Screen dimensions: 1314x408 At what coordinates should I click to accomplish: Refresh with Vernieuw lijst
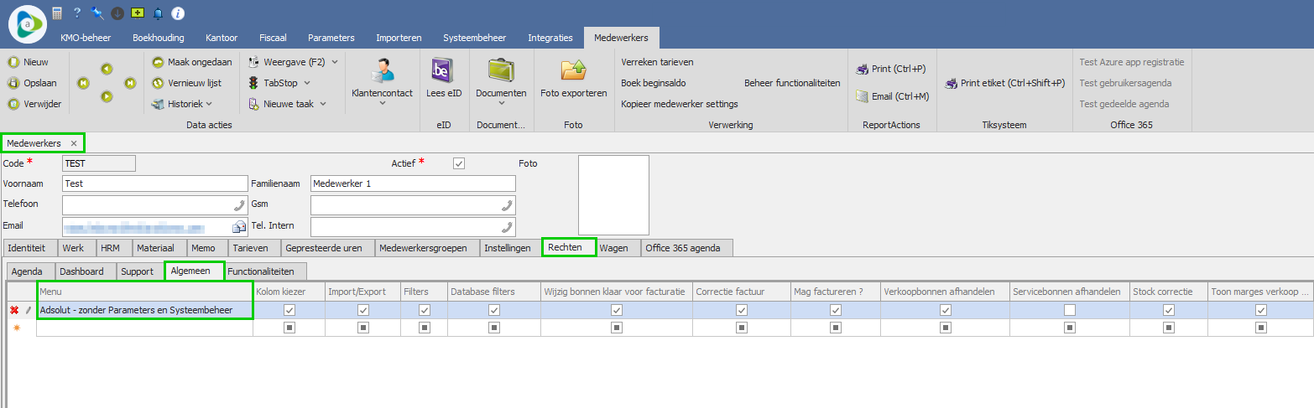pos(186,83)
